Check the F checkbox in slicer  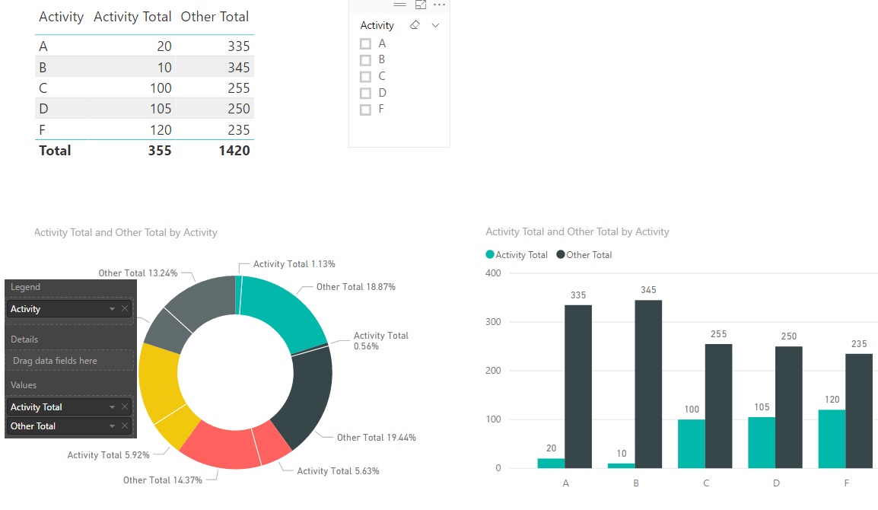pyautogui.click(x=366, y=110)
